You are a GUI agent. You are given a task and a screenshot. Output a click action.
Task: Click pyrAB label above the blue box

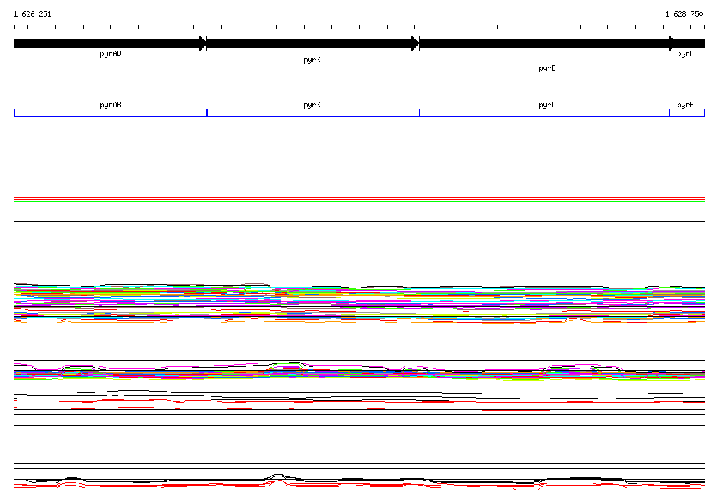point(110,105)
